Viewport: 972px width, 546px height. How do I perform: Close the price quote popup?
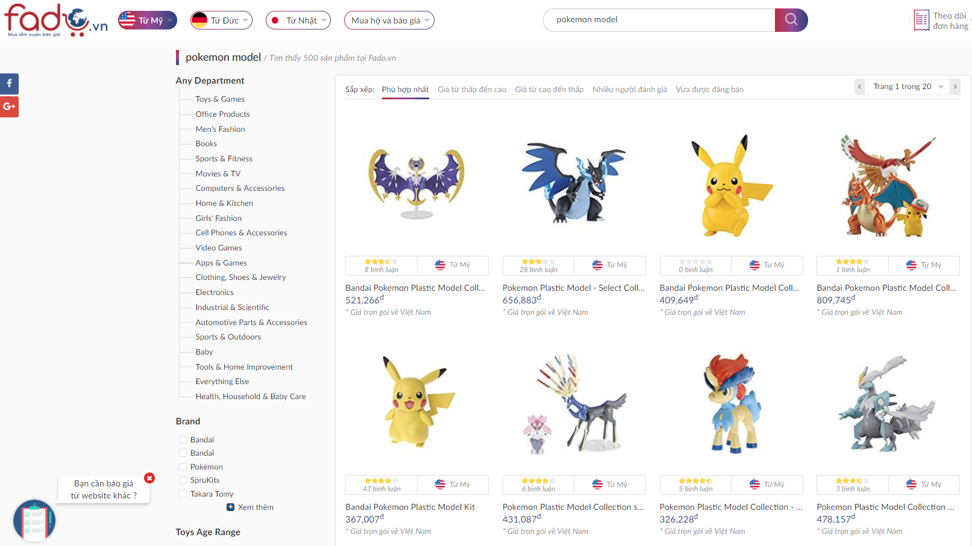[x=149, y=478]
